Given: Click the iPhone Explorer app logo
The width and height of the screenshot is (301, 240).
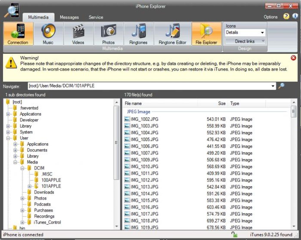Looking at the screenshot, I should tap(12, 11).
